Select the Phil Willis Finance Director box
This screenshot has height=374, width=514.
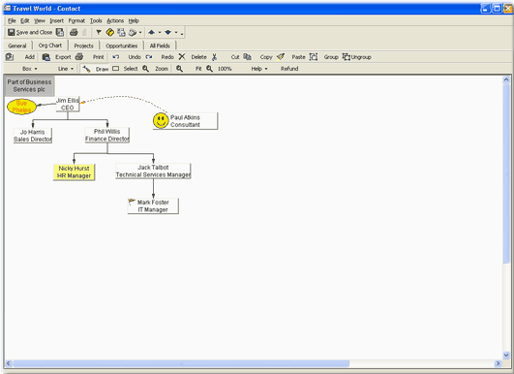coord(107,136)
